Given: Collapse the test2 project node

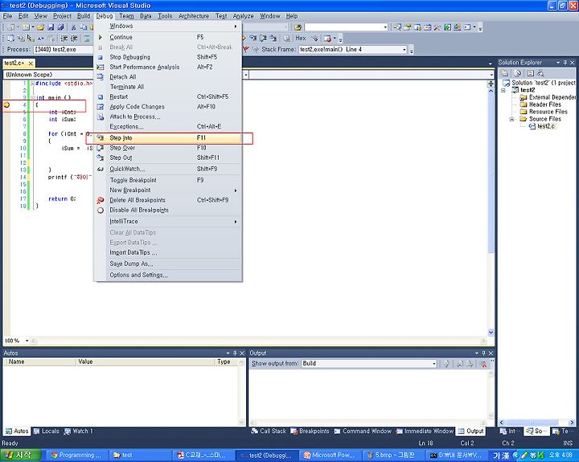Looking at the screenshot, I should click(503, 91).
